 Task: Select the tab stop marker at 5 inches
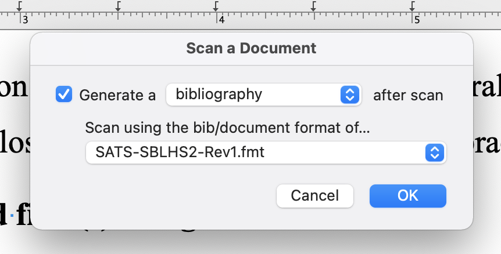click(x=412, y=6)
